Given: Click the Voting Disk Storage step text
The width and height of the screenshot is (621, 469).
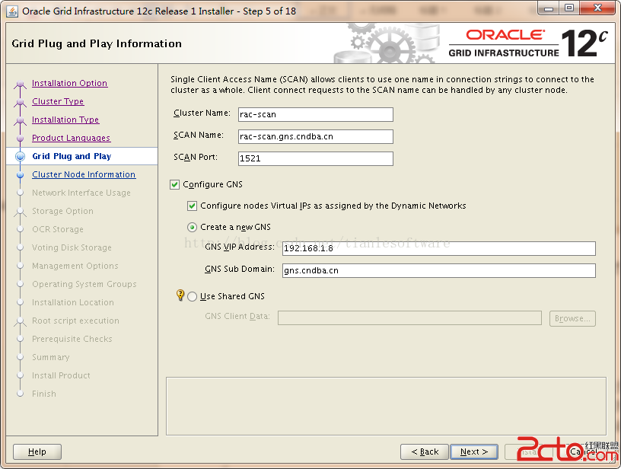Looking at the screenshot, I should click(72, 247).
